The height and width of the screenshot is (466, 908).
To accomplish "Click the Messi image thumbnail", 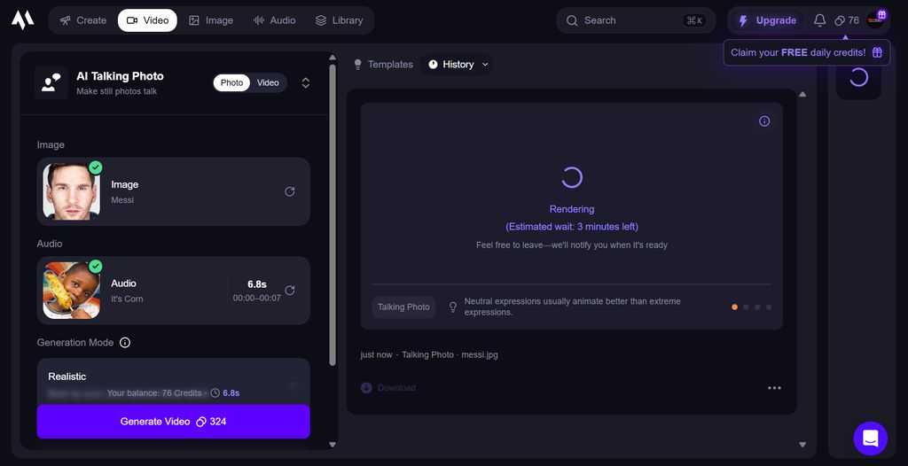I will click(x=71, y=191).
